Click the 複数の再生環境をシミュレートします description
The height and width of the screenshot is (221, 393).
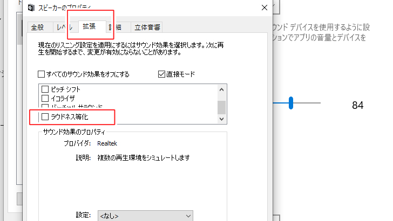144,158
